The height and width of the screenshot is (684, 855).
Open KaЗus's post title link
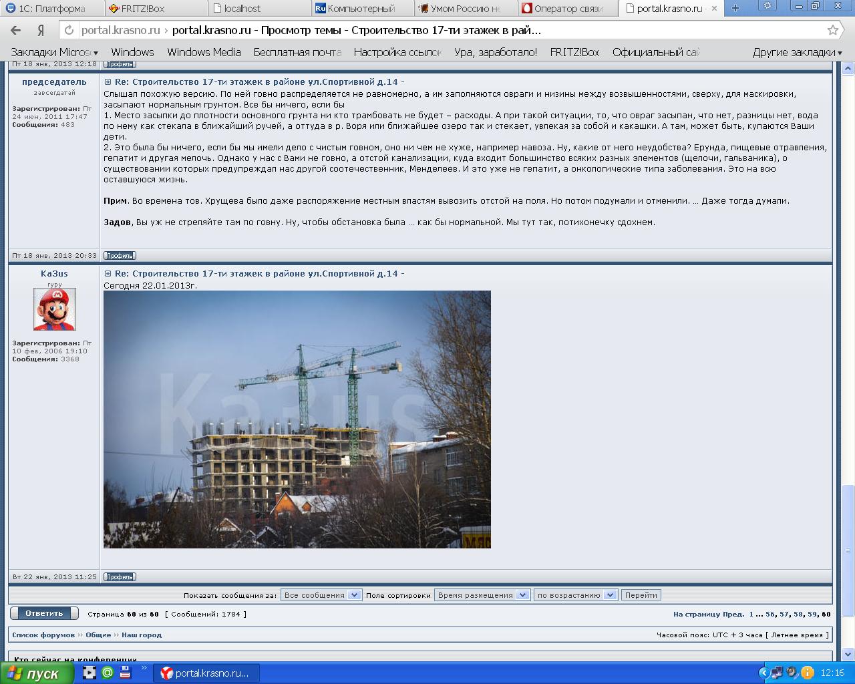[259, 274]
